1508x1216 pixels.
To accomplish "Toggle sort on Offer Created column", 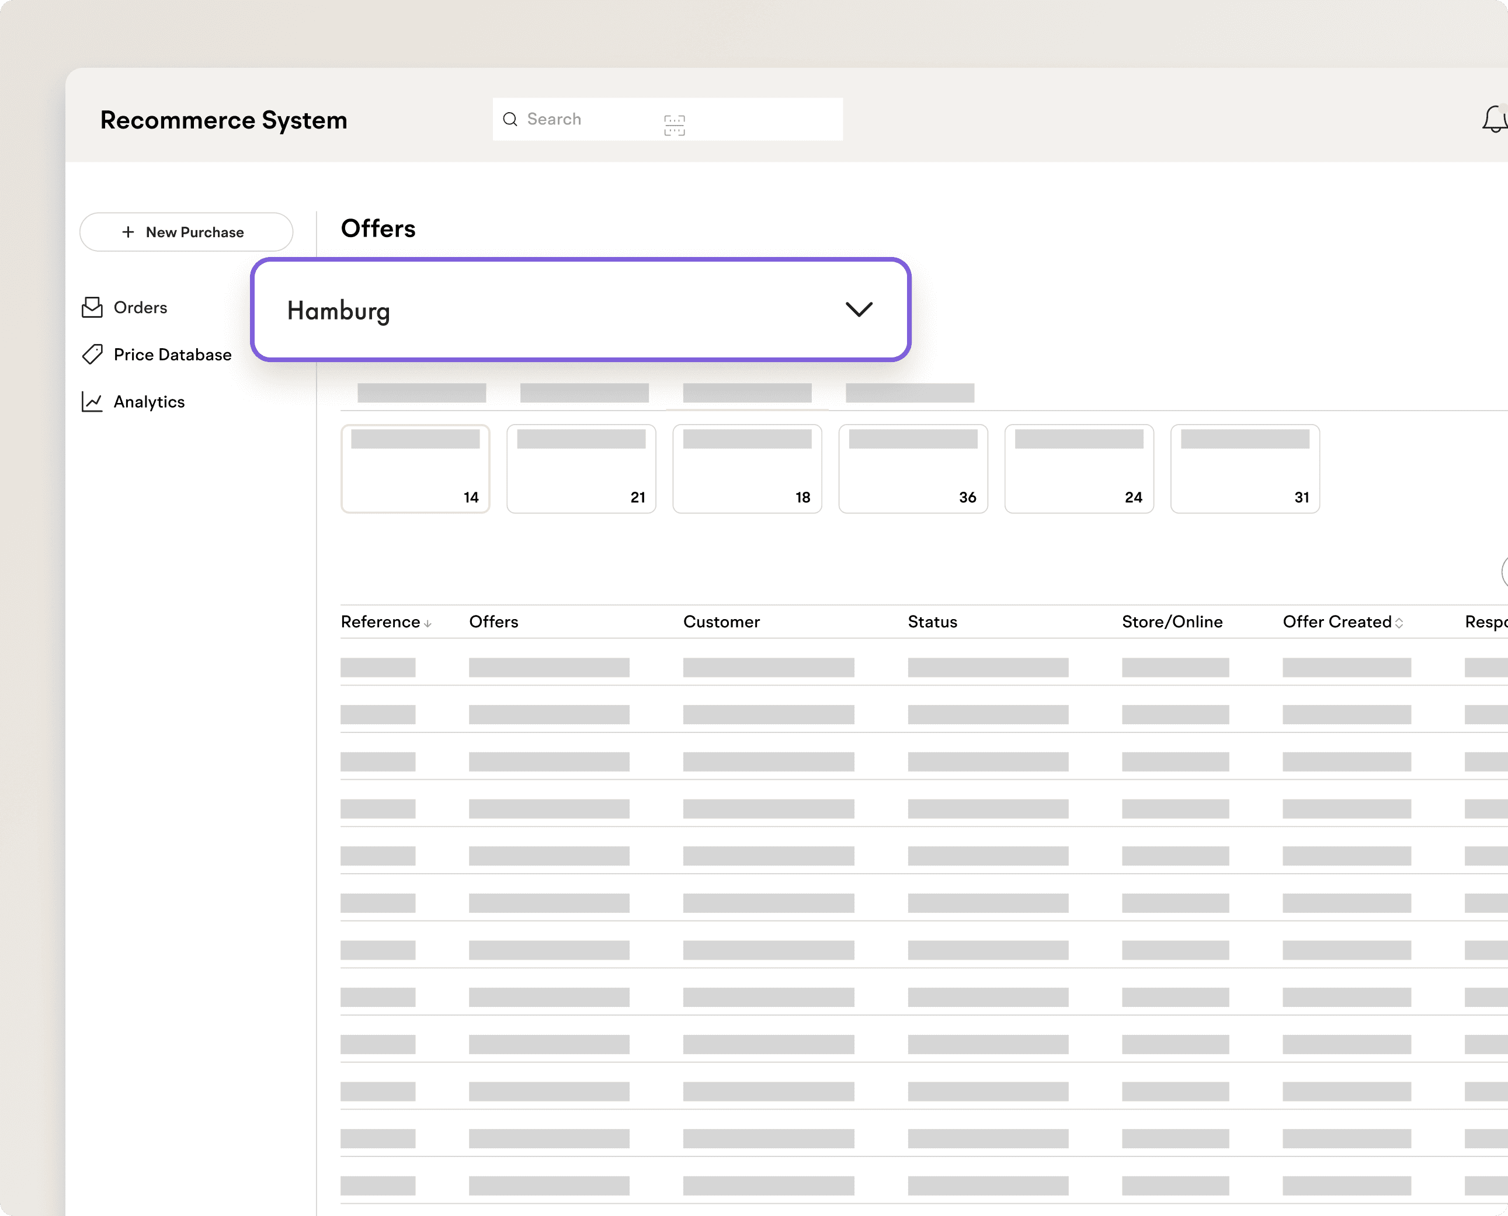I will click(1399, 623).
